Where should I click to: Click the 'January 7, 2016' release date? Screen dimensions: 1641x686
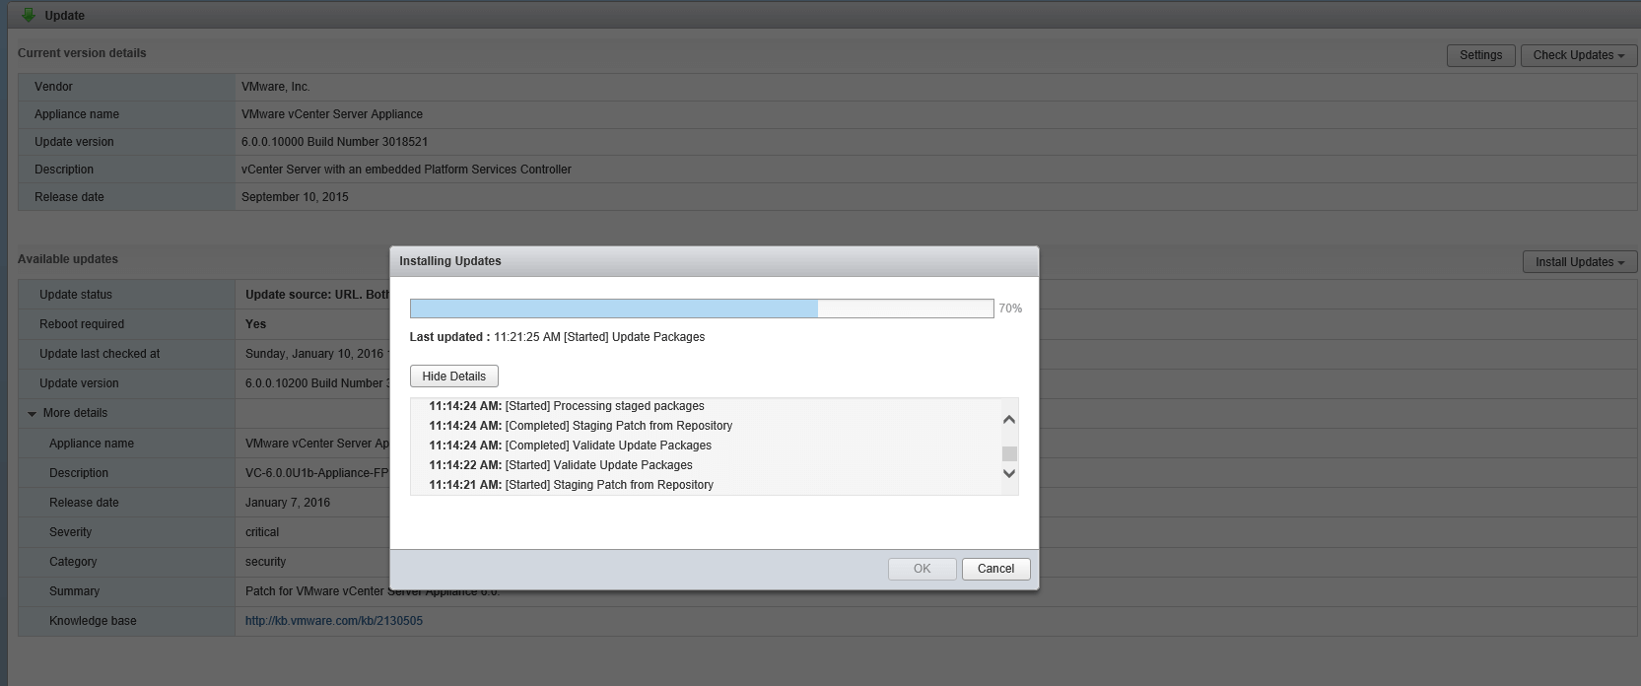[288, 503]
